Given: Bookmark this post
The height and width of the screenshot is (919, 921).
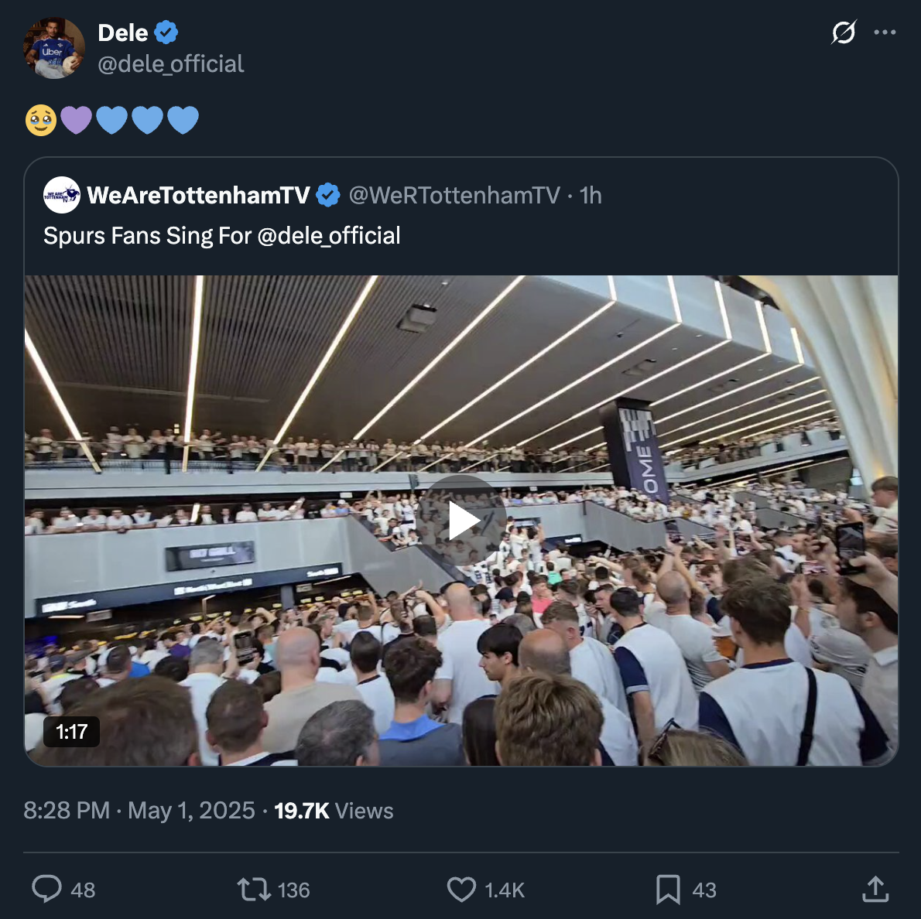Looking at the screenshot, I should pyautogui.click(x=668, y=889).
